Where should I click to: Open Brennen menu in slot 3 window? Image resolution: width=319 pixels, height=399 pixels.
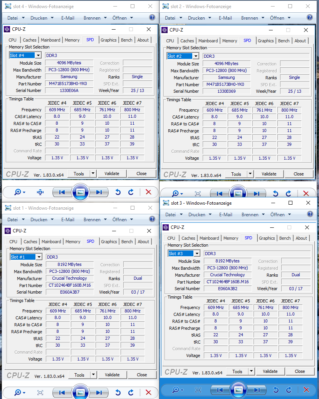253,215
